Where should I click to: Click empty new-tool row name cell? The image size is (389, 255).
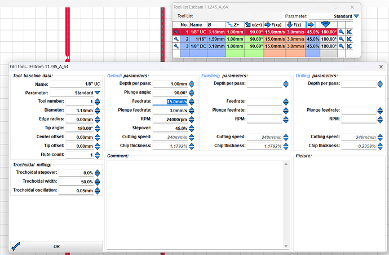click(198, 54)
